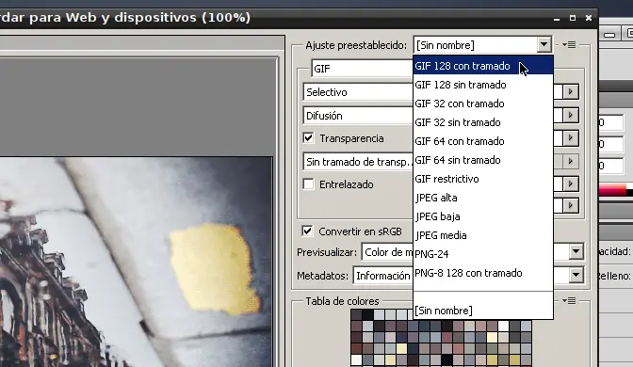Open the Metadatos dropdown arrow
Viewport: 633px width, 367px height.
pyautogui.click(x=576, y=276)
